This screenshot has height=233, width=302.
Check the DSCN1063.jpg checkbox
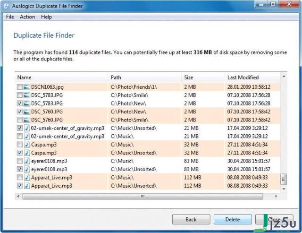point(20,87)
